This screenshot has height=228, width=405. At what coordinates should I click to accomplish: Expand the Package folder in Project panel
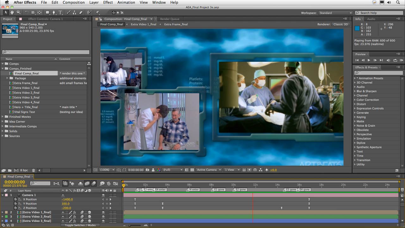click(7, 78)
